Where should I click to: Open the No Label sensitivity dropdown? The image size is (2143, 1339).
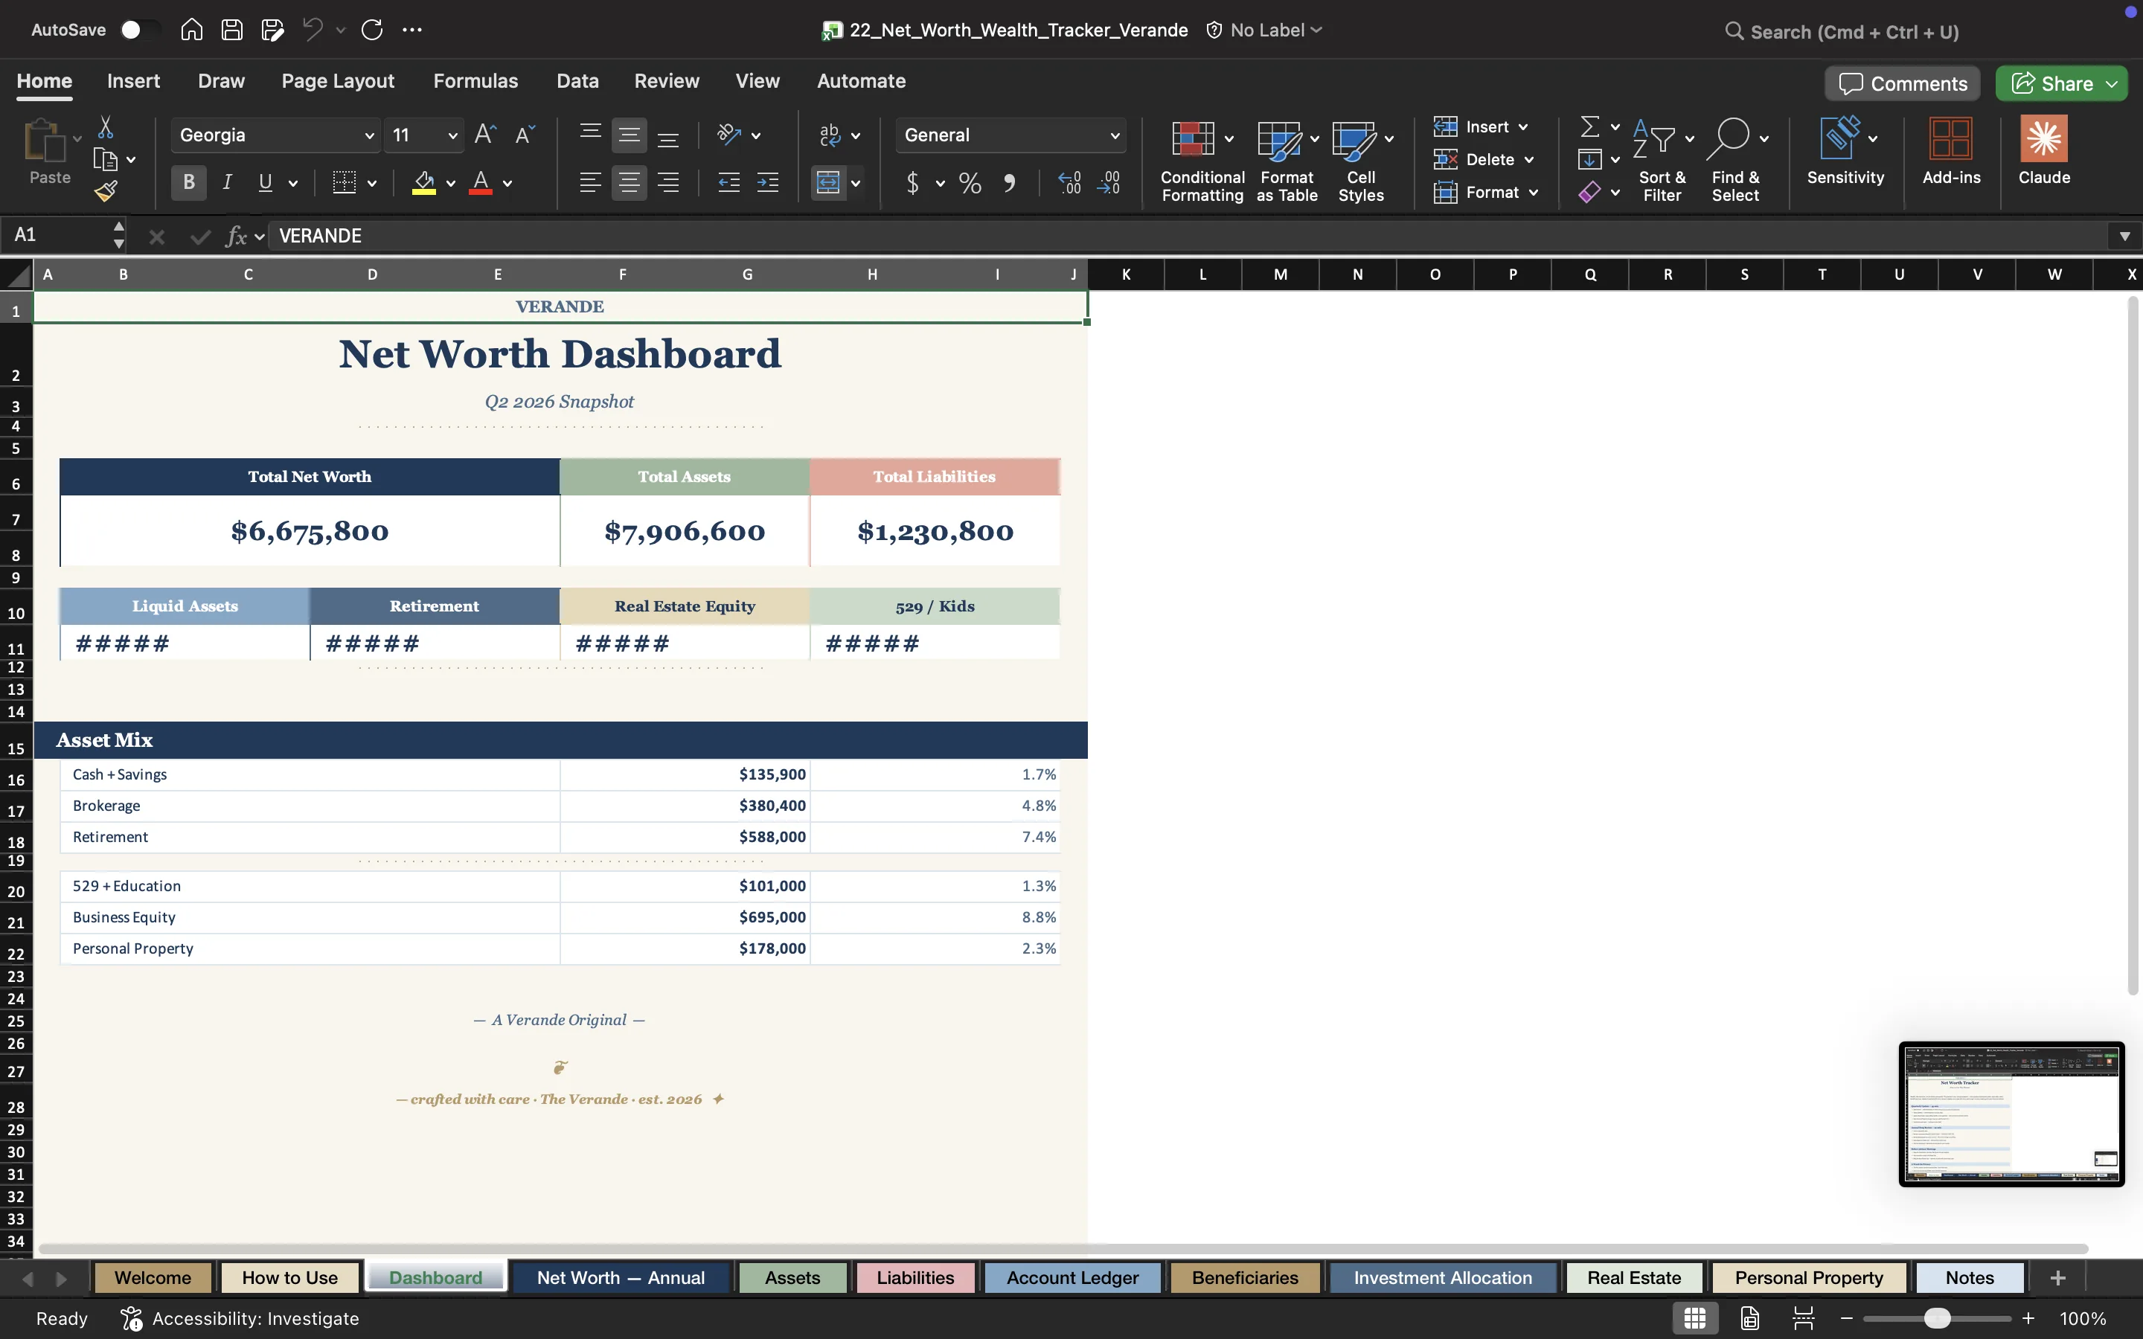[1264, 30]
